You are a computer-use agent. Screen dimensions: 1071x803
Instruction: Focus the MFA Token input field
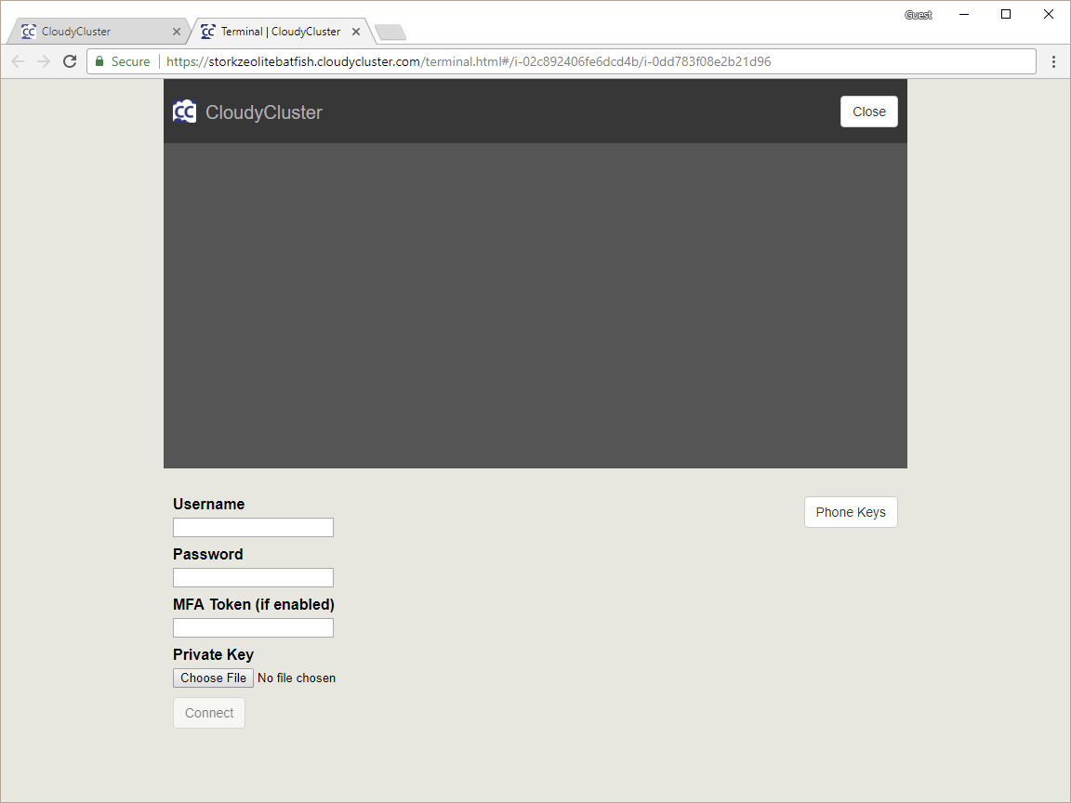[254, 627]
